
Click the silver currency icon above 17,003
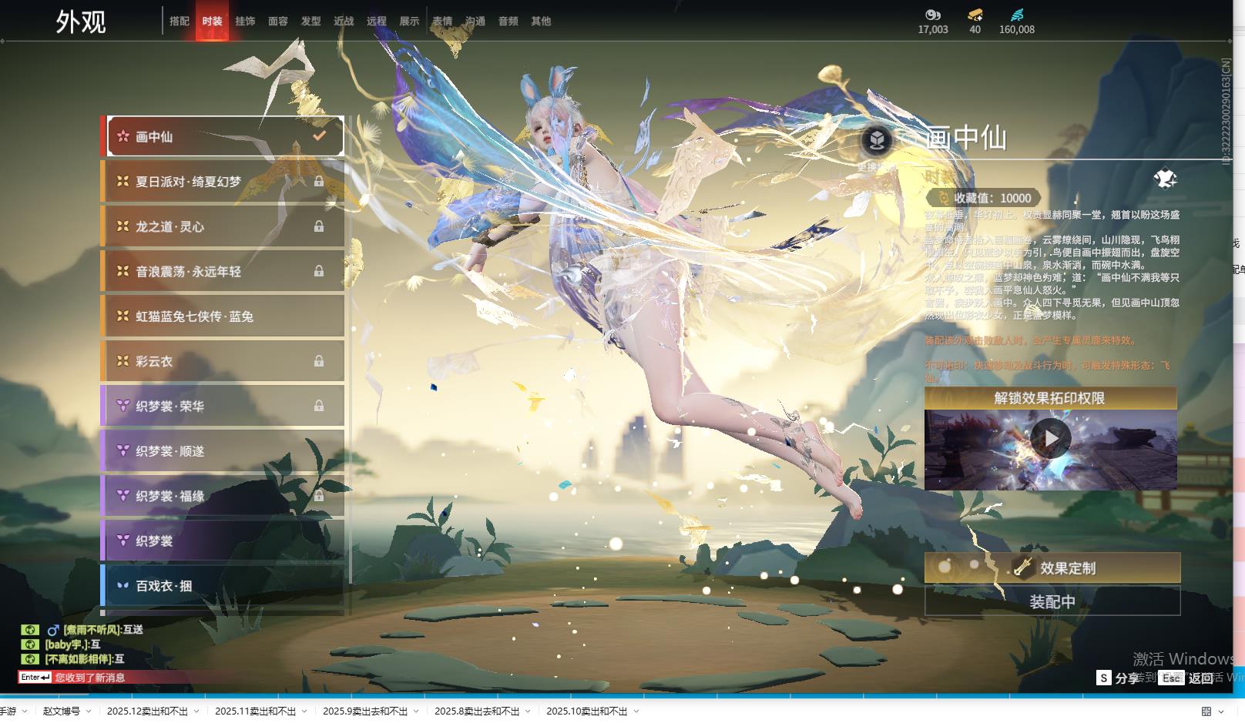pyautogui.click(x=933, y=15)
